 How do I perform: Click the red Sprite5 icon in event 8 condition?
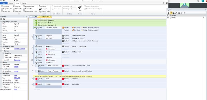(x=36, y=79)
